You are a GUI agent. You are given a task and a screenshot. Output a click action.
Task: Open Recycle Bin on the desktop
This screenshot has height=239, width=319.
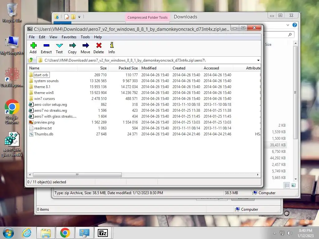(12, 12)
